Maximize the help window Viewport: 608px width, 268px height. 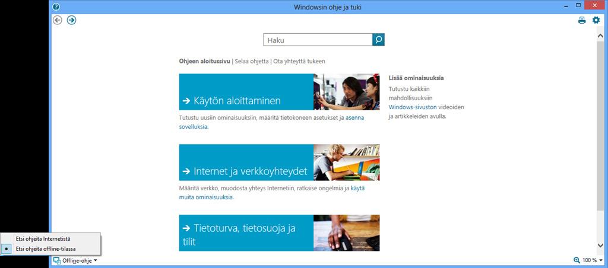(578, 5)
